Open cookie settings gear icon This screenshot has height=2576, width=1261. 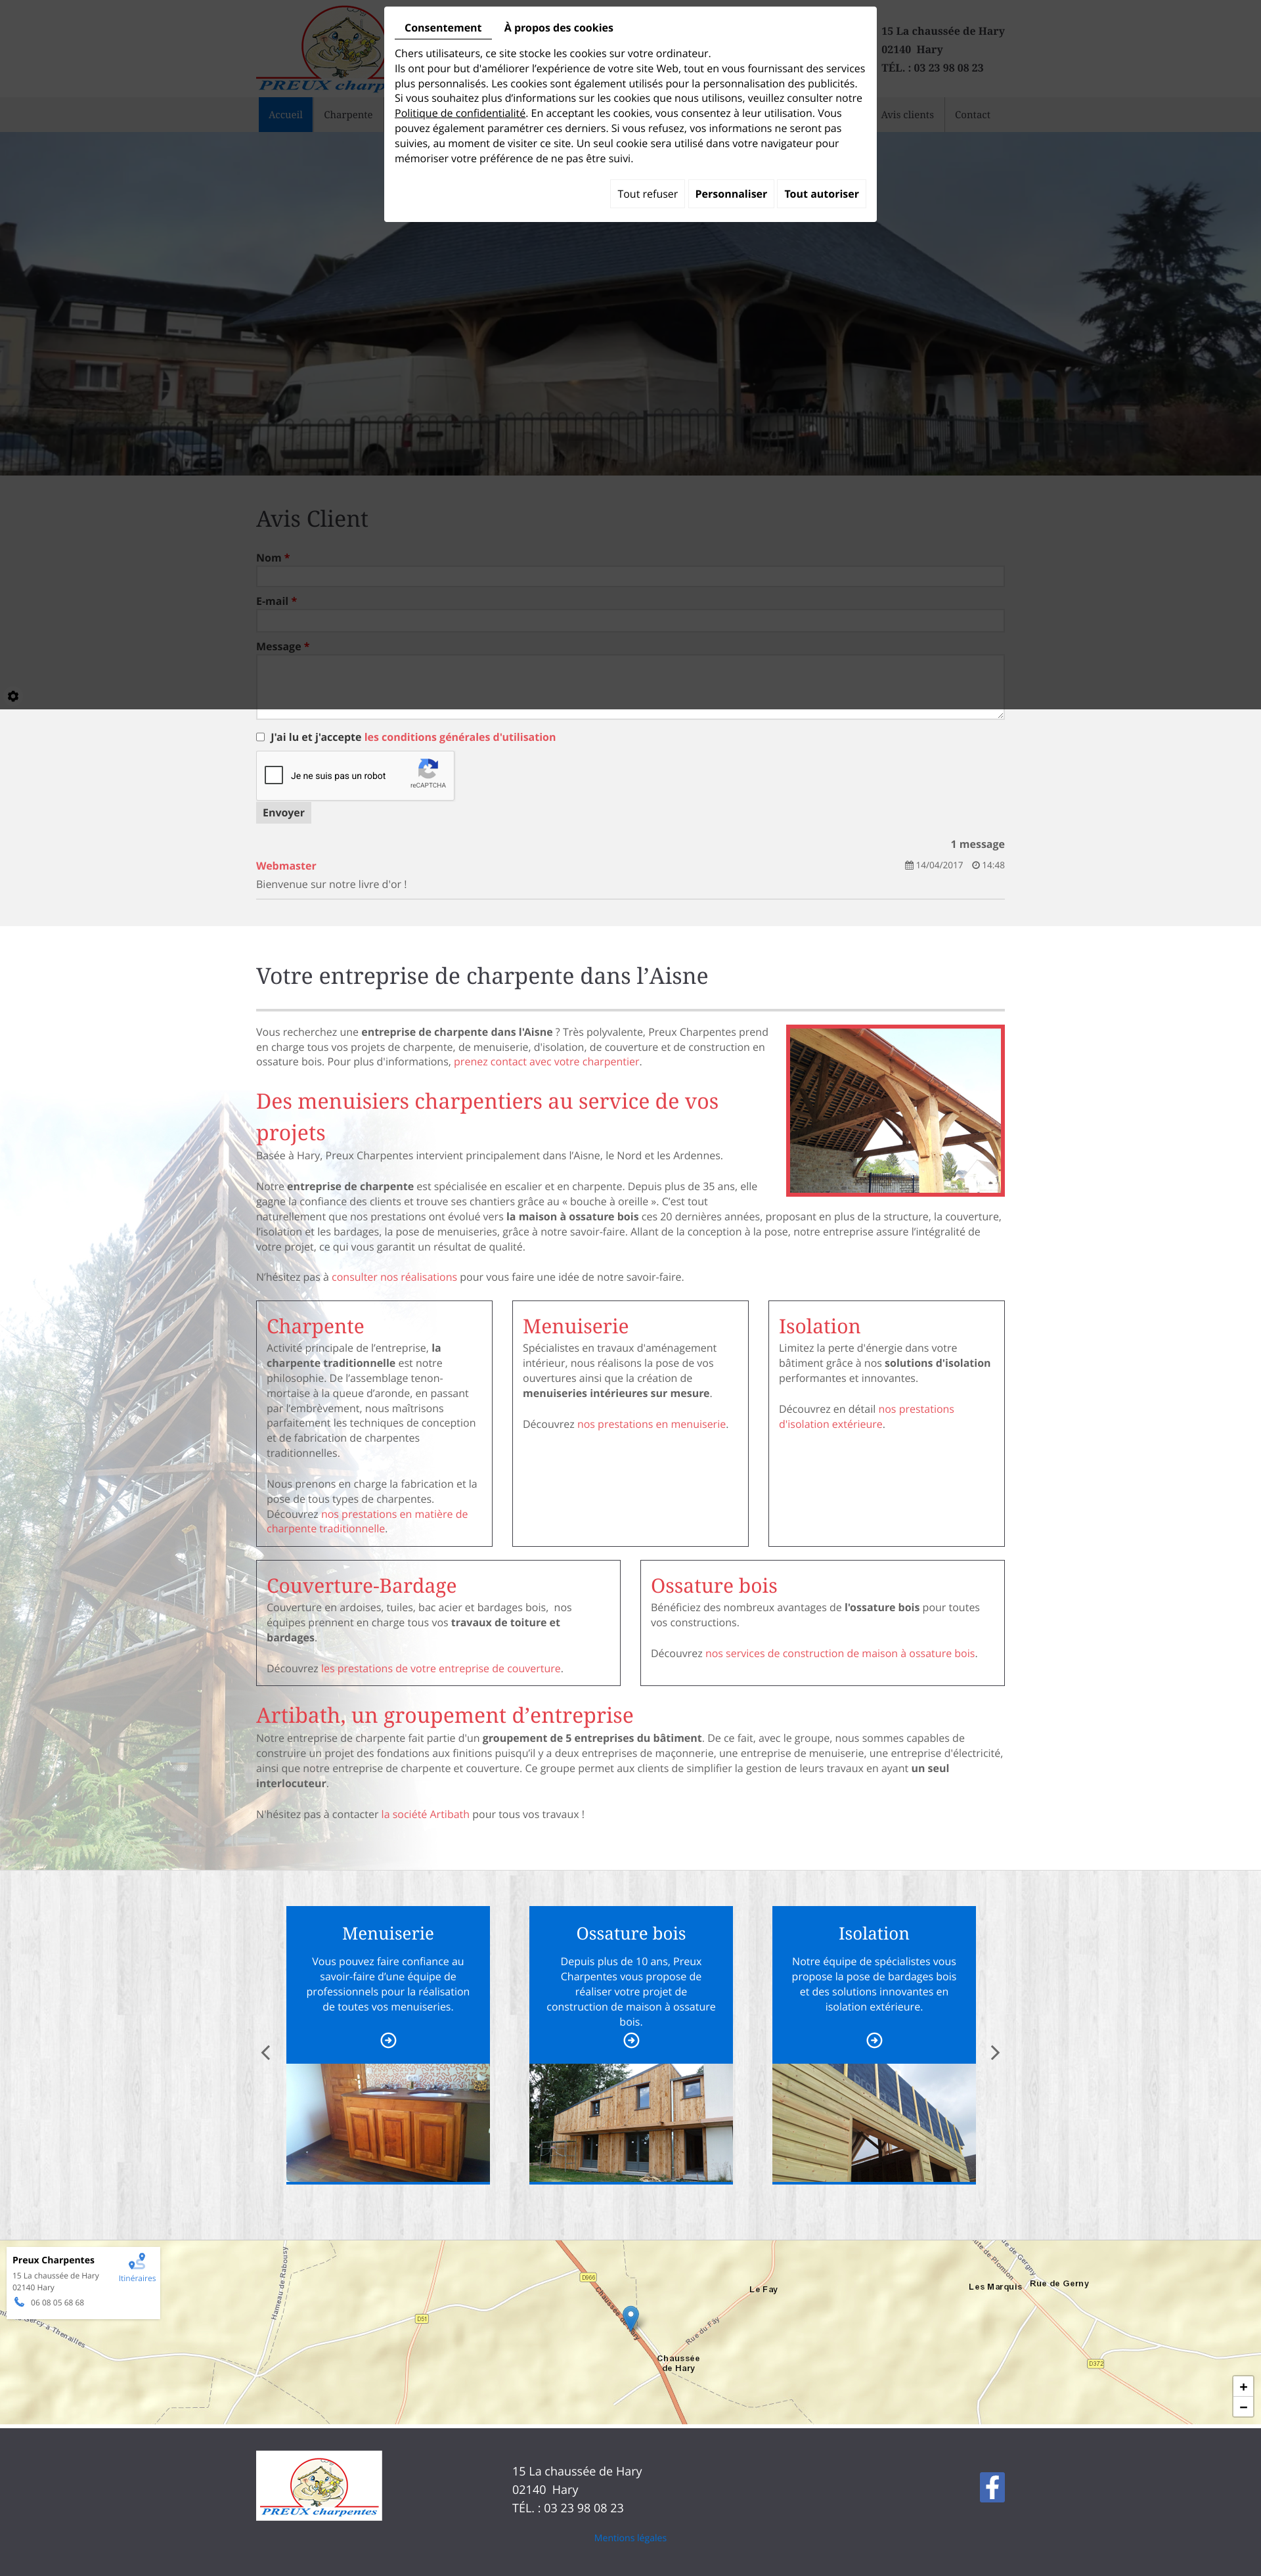pos(13,696)
